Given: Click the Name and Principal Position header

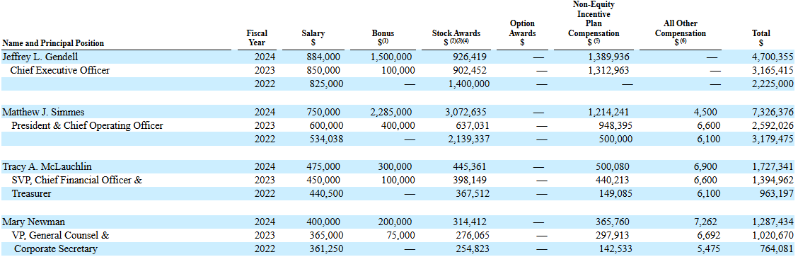Looking at the screenshot, I should (x=53, y=43).
